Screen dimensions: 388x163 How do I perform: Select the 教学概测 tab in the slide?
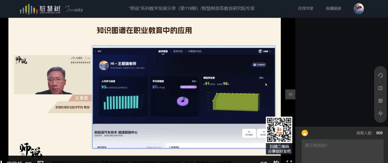[163, 51]
